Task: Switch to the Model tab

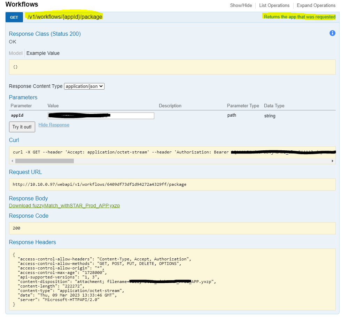Action: pyautogui.click(x=15, y=53)
